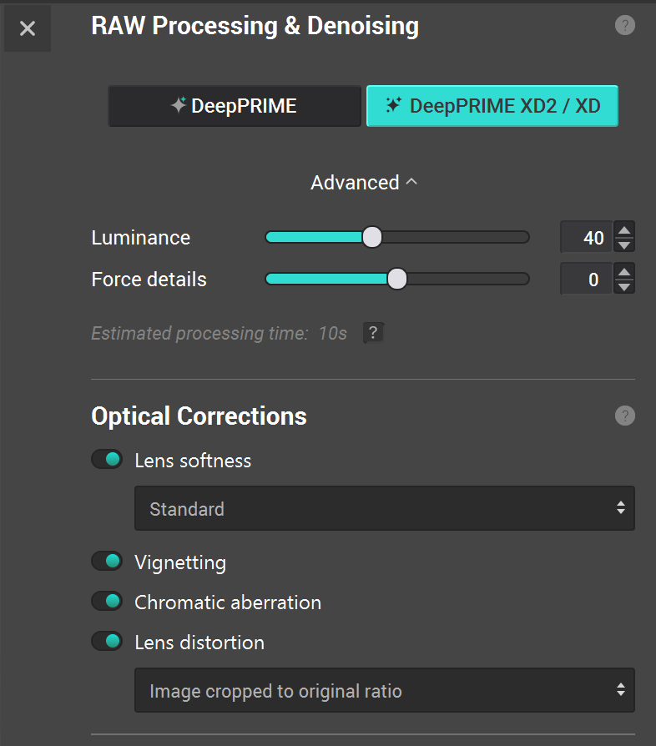Collapse the Advanced settings section
Viewport: 656px width, 746px height.
(364, 182)
